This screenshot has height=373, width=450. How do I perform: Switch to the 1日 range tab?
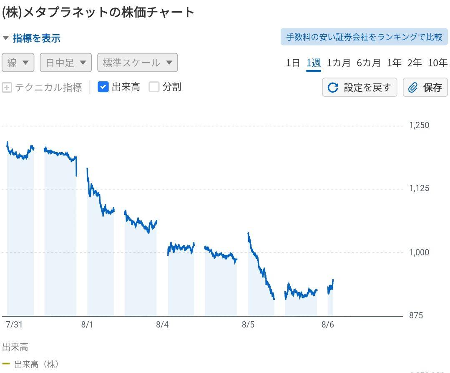tap(293, 63)
